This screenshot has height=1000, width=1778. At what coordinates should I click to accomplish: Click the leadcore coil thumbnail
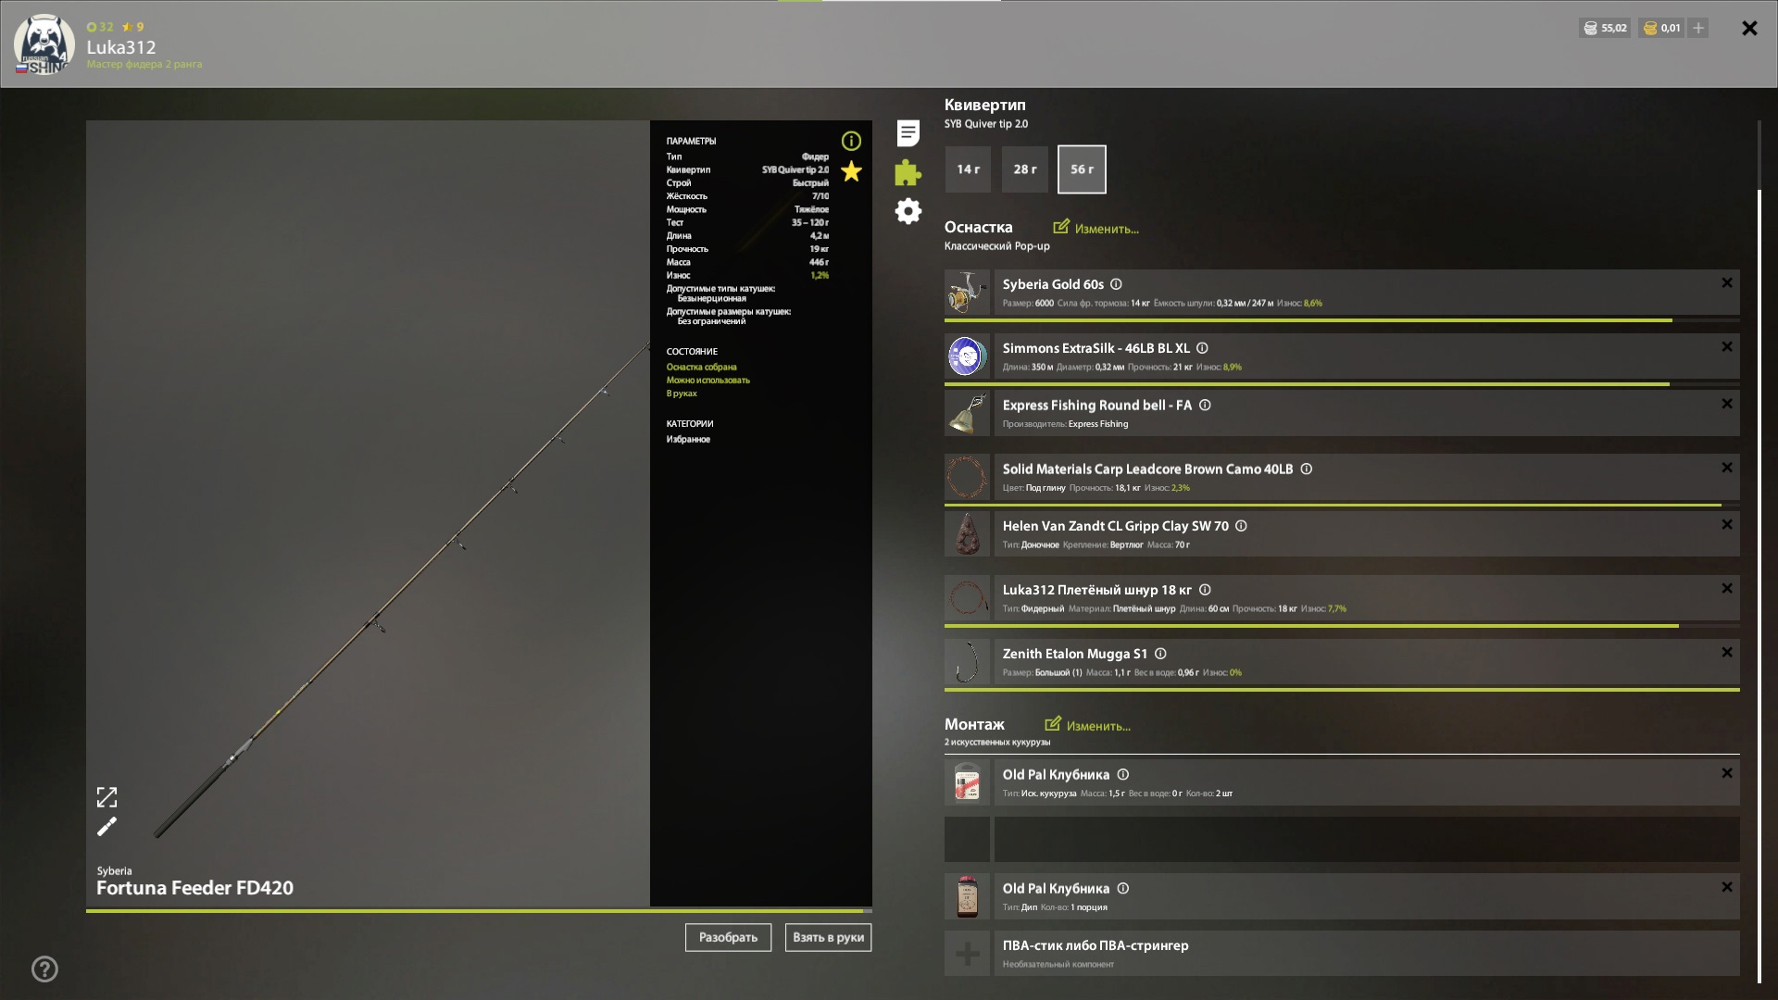967,477
